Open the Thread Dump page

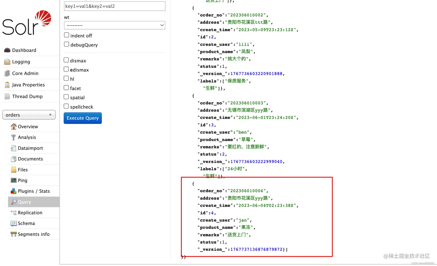click(27, 97)
